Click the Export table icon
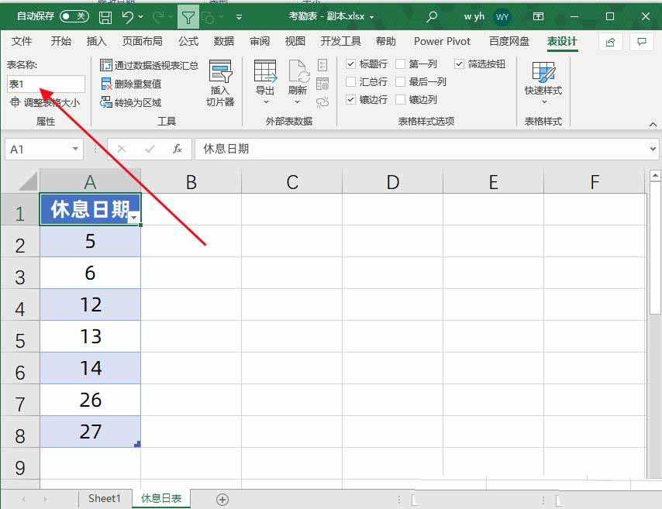662x509 pixels. click(x=265, y=81)
